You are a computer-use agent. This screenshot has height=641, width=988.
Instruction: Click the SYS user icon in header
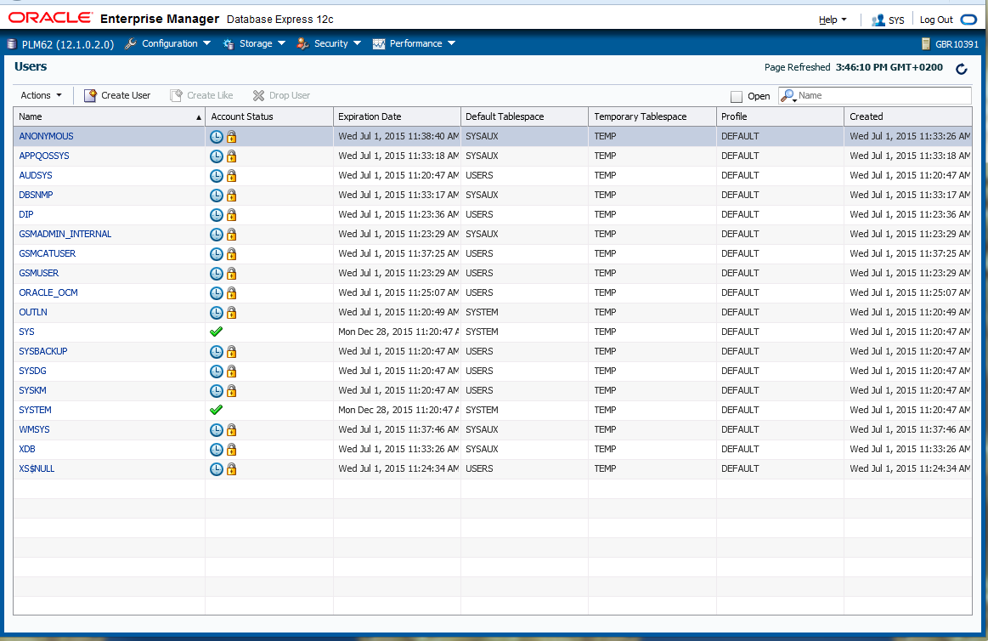coord(878,20)
